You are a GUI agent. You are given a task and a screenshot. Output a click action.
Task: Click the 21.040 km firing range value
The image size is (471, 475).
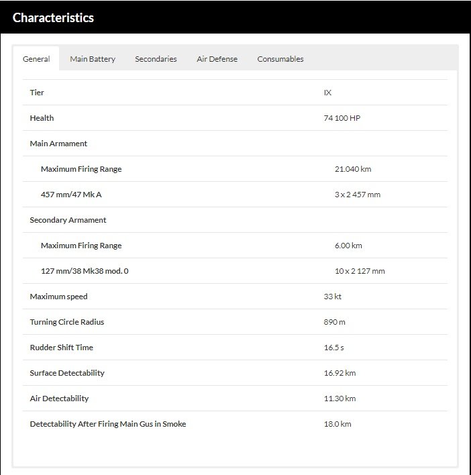(x=353, y=169)
